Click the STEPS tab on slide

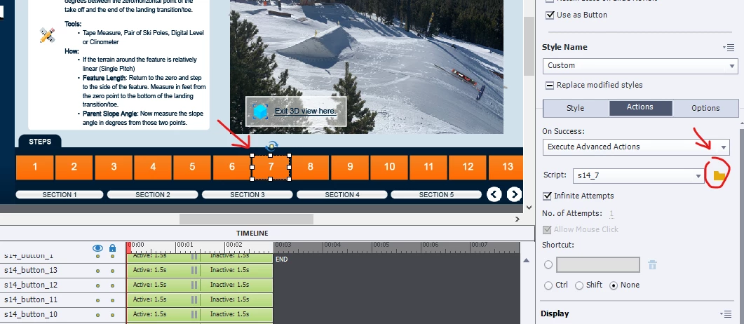40,142
